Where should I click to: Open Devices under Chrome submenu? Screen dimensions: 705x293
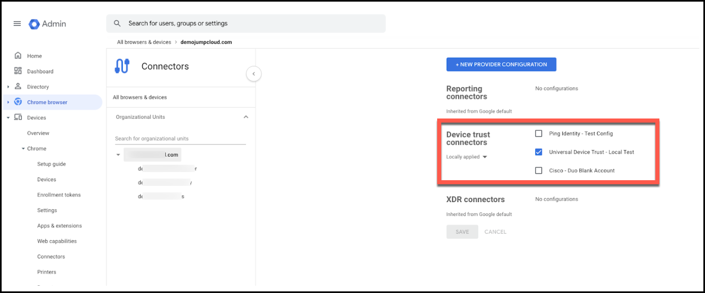coord(47,179)
